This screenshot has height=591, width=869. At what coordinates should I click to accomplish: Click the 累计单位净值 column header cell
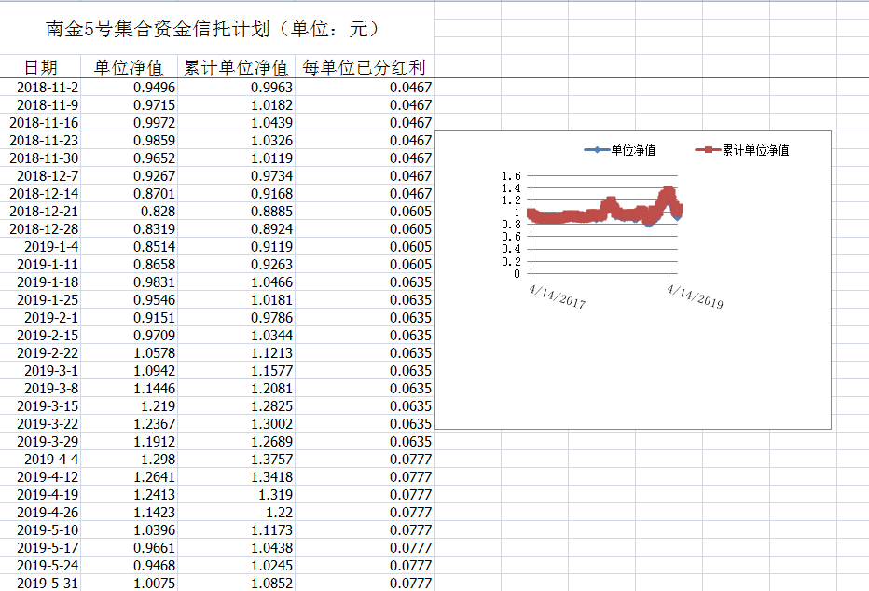tap(236, 67)
